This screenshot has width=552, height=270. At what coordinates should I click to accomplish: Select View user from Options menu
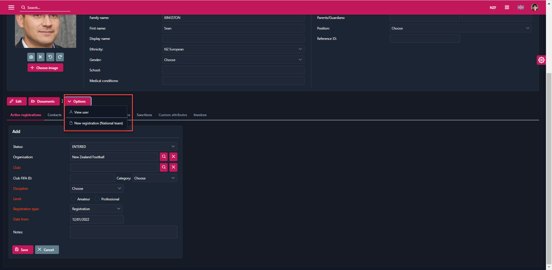(x=81, y=112)
